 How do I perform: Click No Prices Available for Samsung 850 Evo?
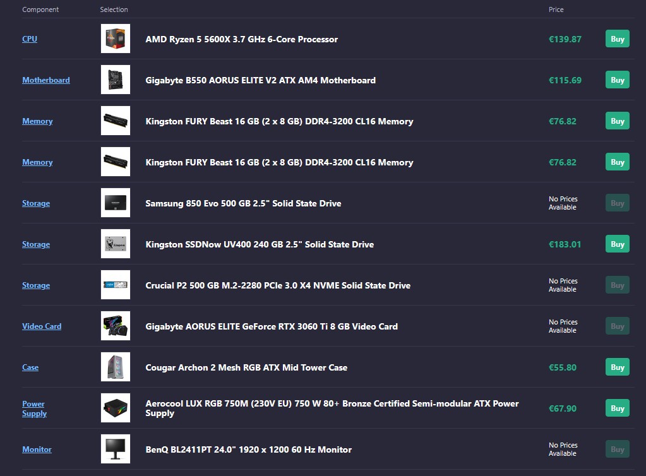563,203
